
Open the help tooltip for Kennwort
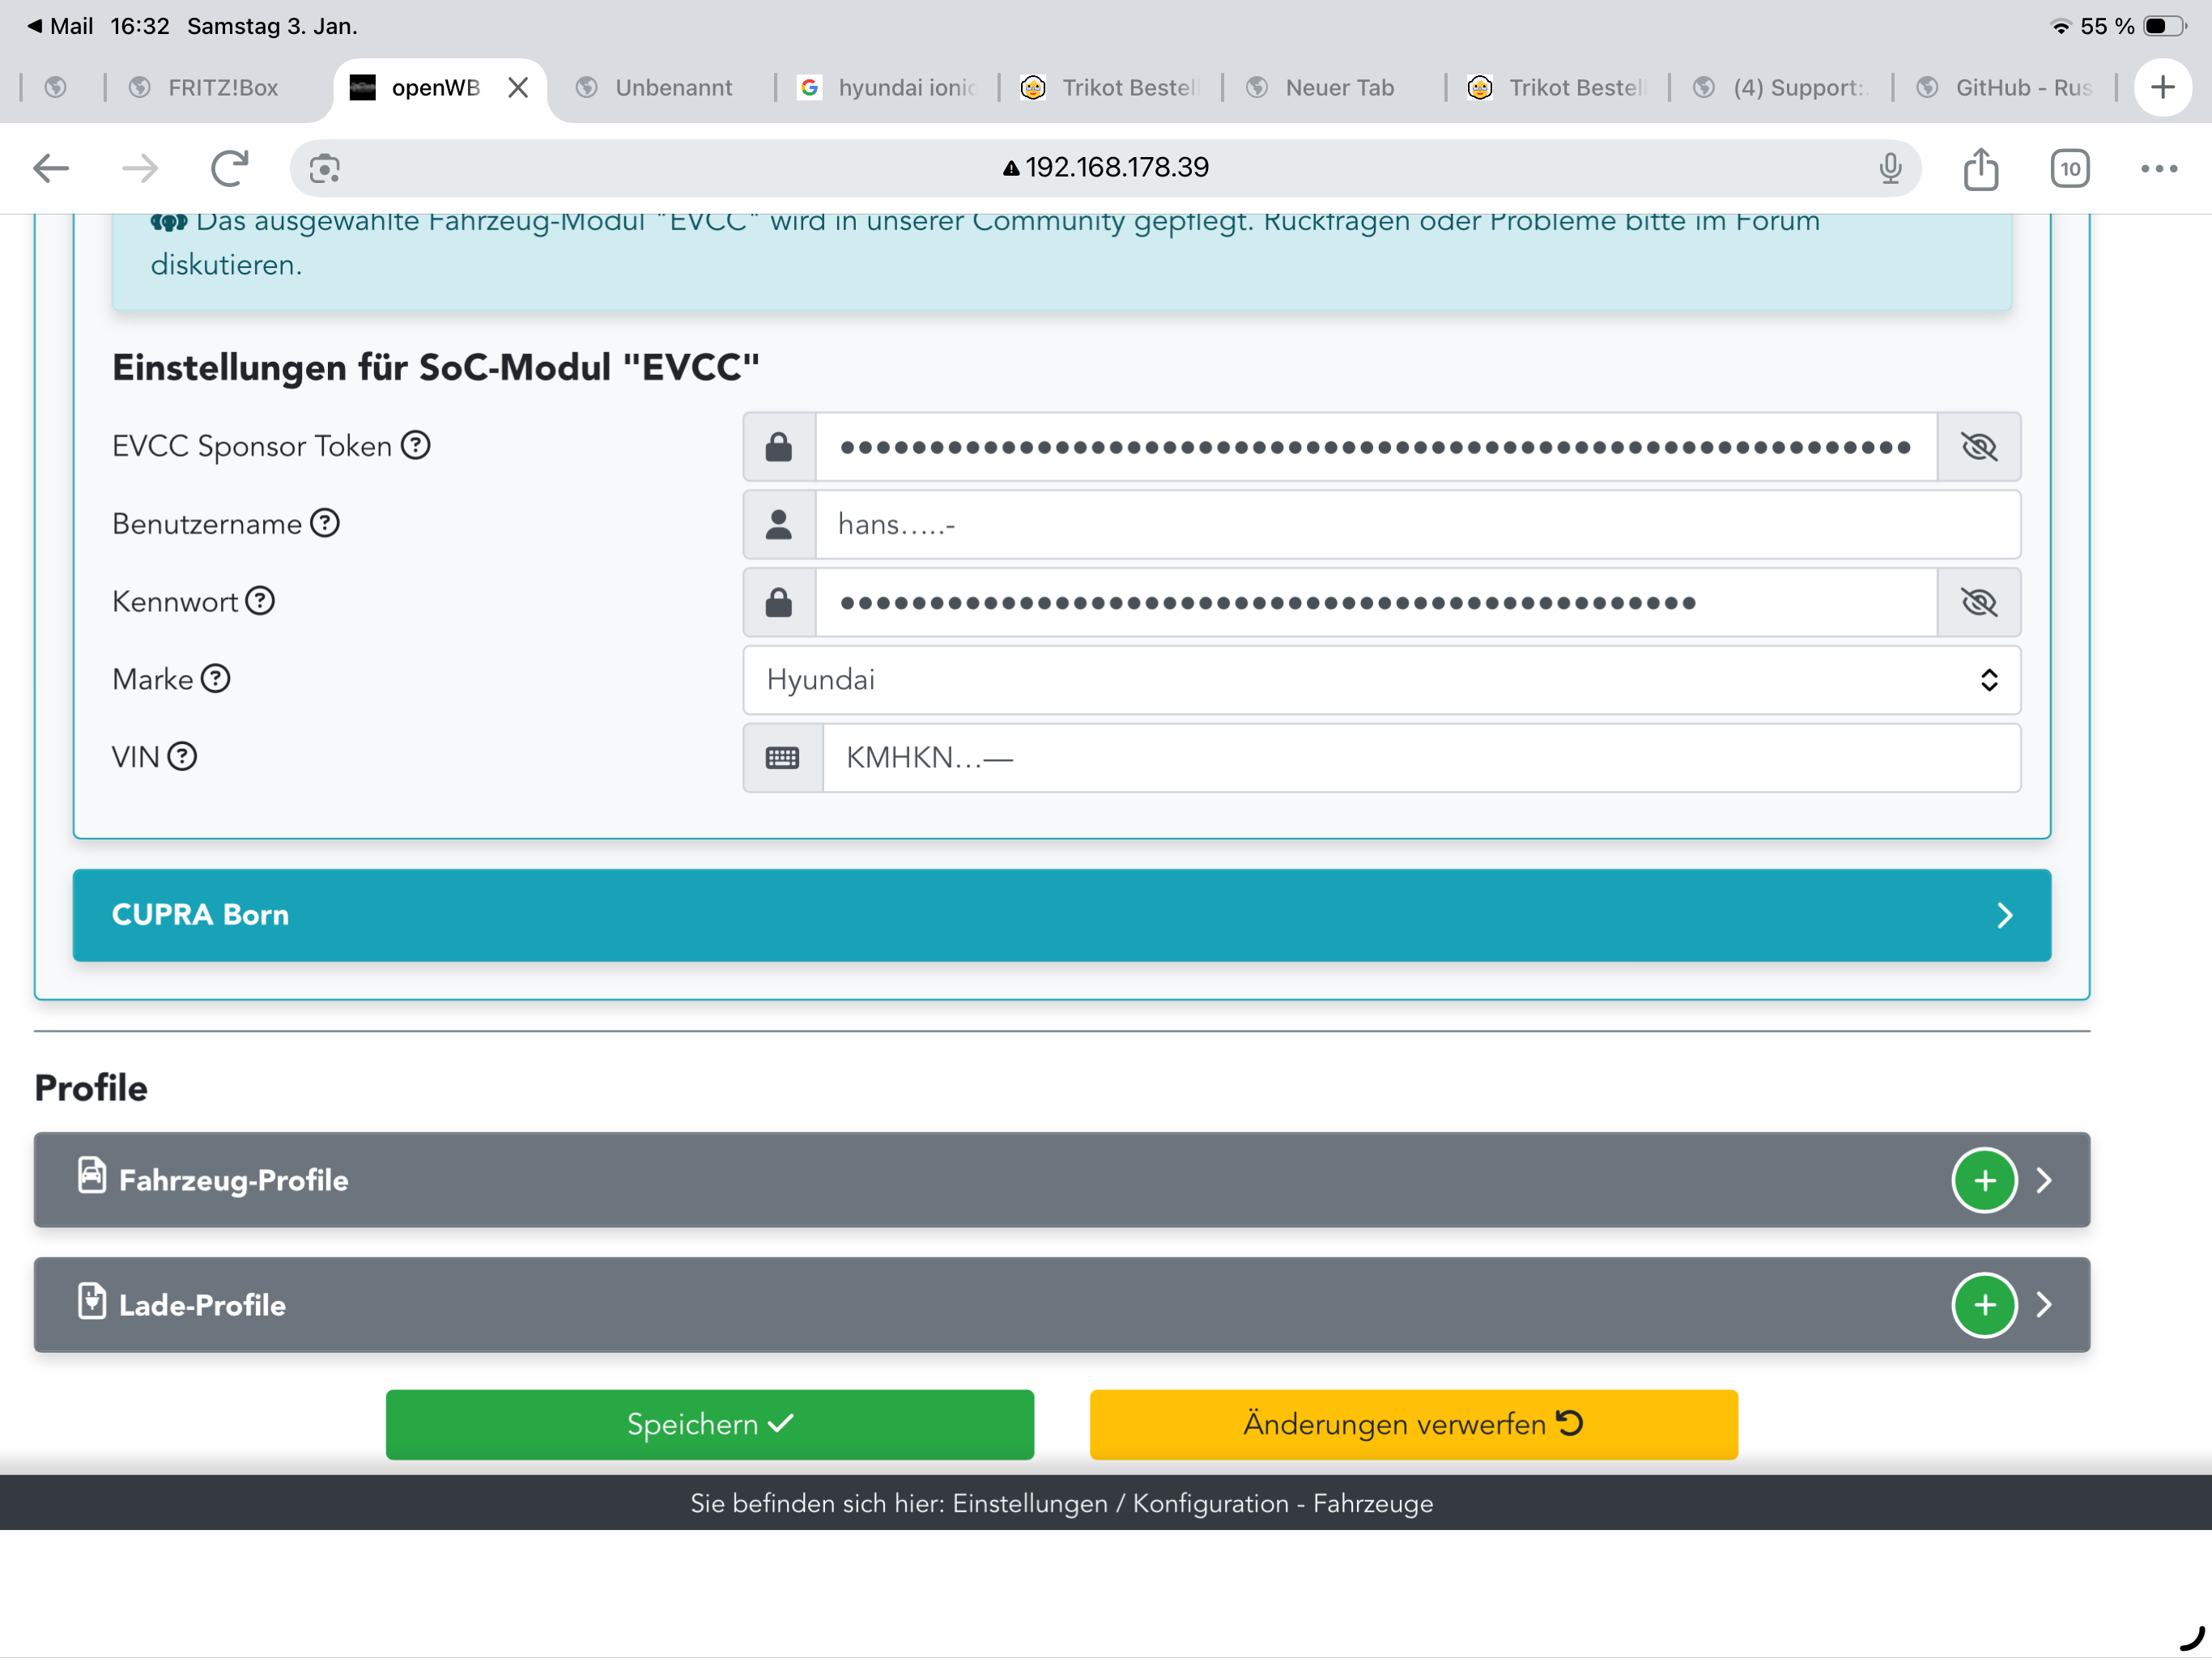point(260,601)
